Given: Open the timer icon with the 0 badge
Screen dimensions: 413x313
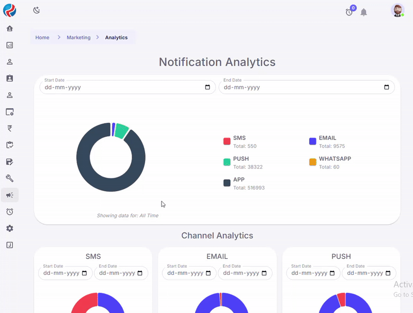Looking at the screenshot, I should click(x=350, y=12).
